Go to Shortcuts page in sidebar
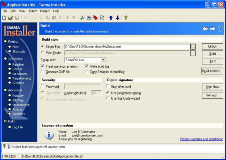 pyautogui.click(x=19, y=52)
